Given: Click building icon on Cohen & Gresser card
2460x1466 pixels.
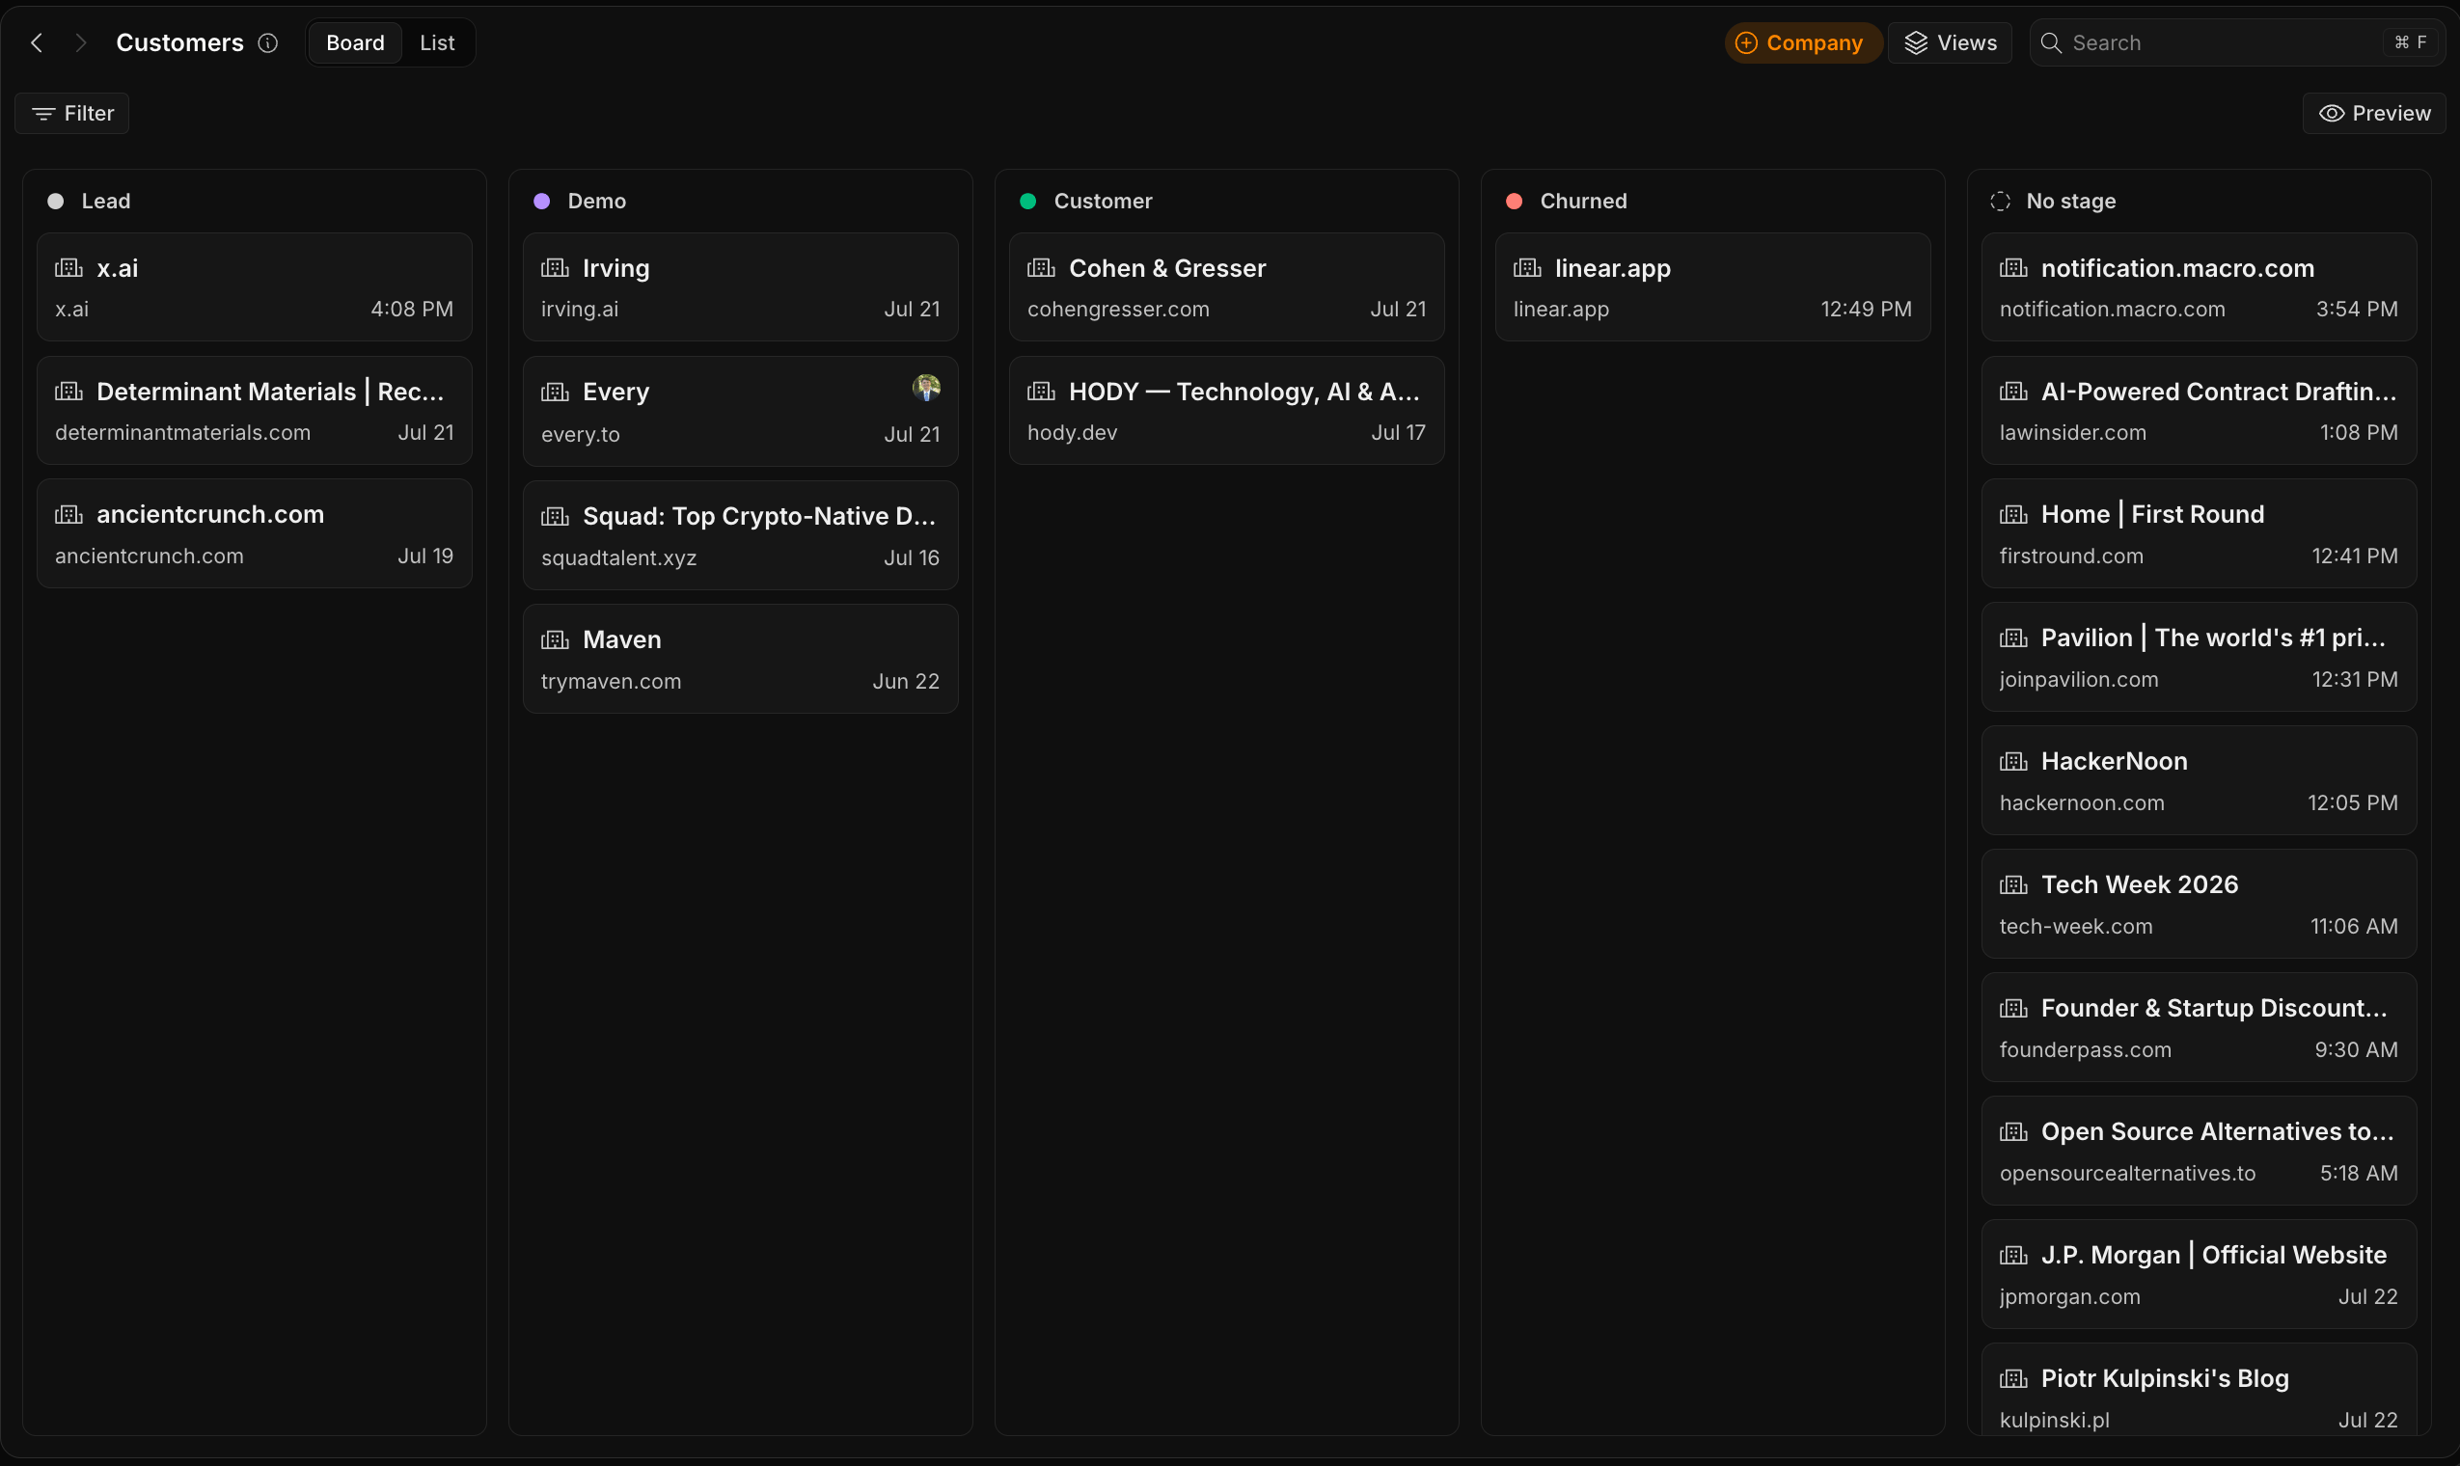Looking at the screenshot, I should pos(1041,268).
